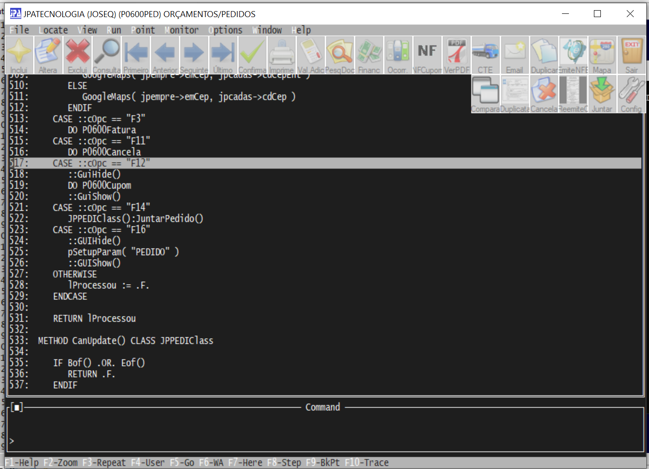Click the Inclui star icon
The height and width of the screenshot is (469, 649).
point(19,55)
